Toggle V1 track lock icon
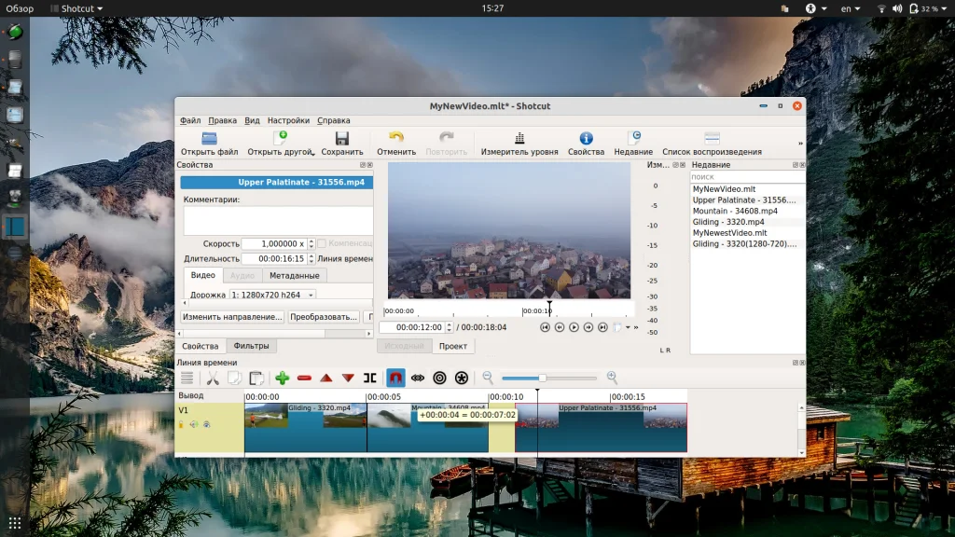The height and width of the screenshot is (537, 955). 181,425
